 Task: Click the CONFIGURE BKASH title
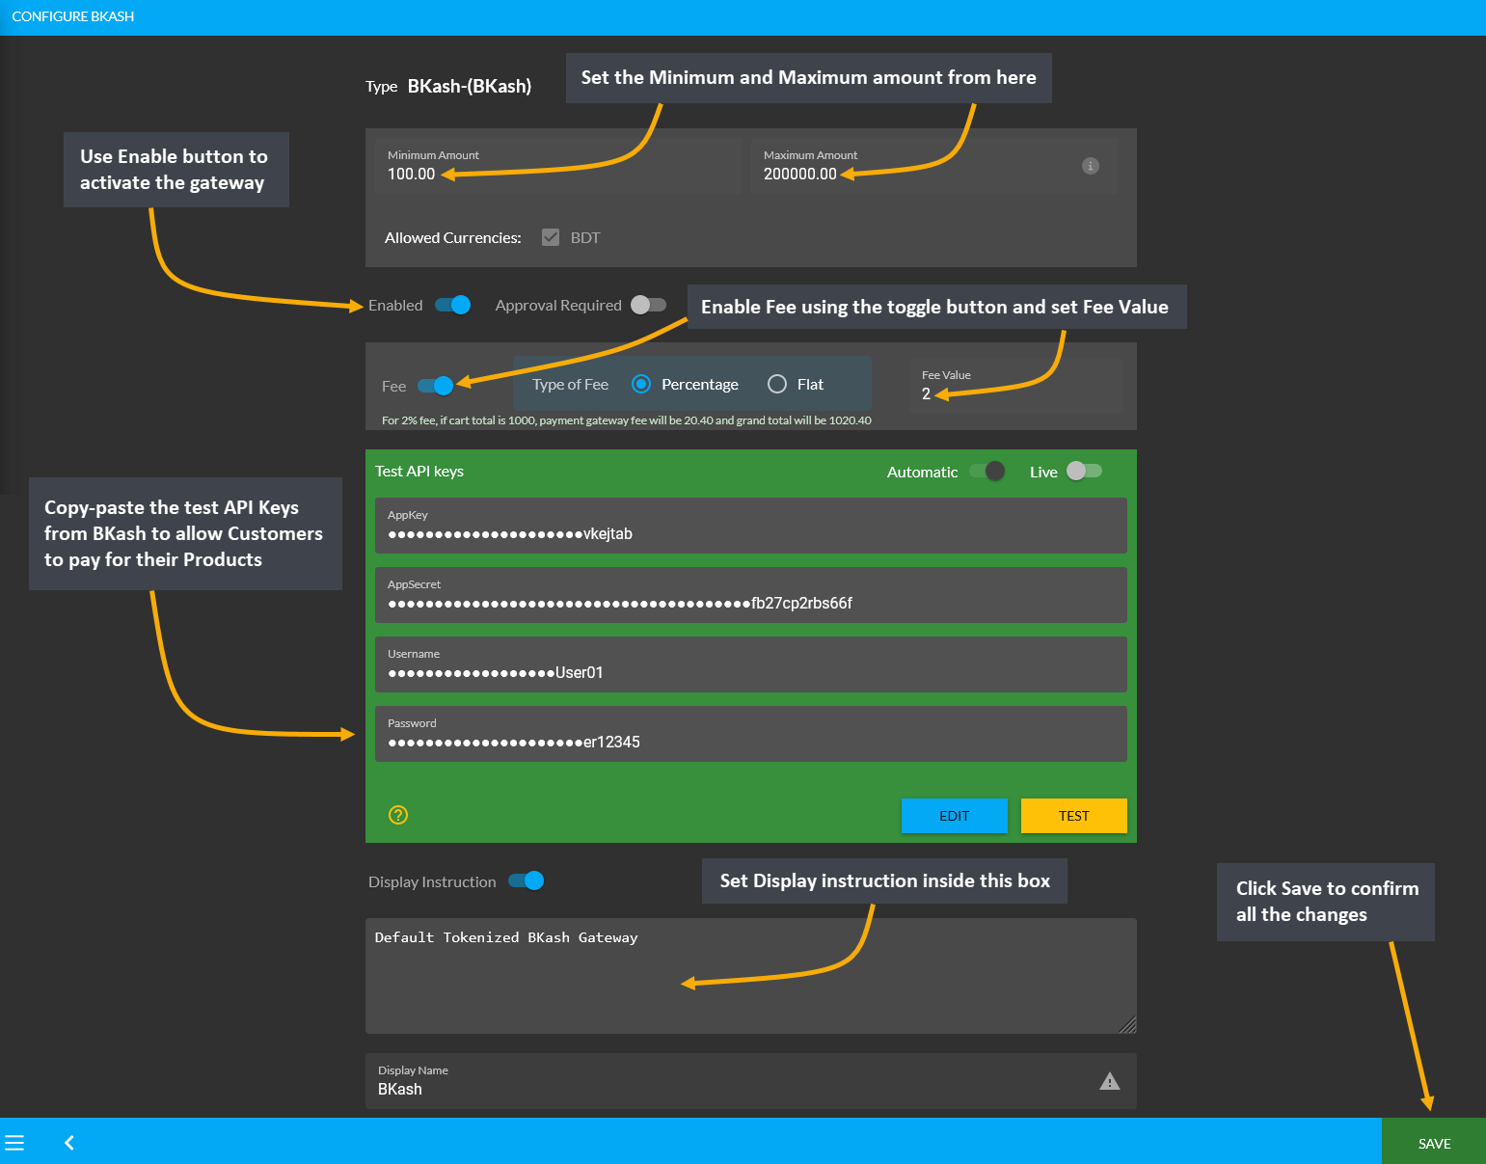coord(73,16)
